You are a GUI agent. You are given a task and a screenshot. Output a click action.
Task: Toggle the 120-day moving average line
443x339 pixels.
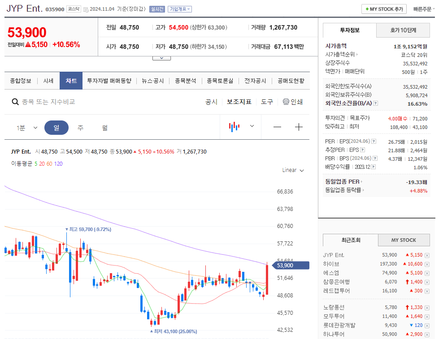click(x=58, y=164)
